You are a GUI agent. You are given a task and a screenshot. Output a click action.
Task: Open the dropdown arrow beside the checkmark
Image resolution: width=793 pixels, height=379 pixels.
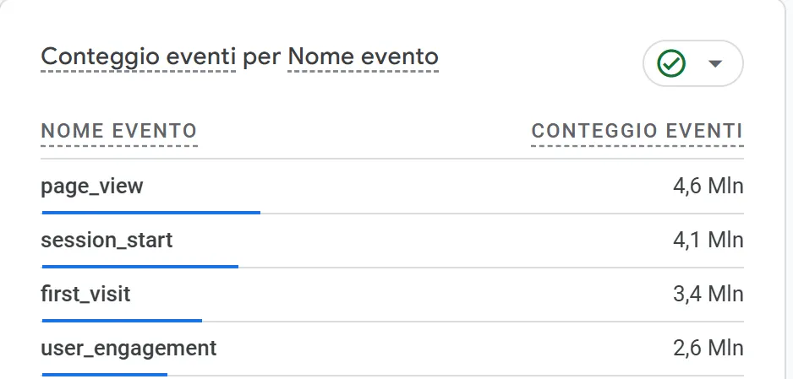pos(715,63)
